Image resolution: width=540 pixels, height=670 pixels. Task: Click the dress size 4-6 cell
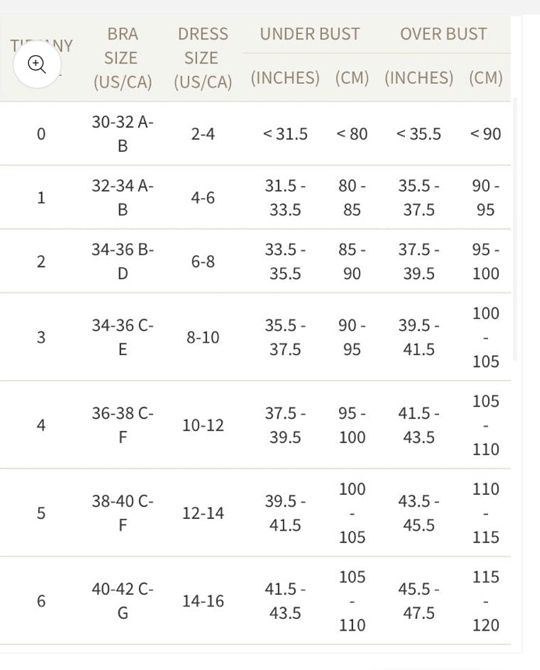(x=202, y=197)
